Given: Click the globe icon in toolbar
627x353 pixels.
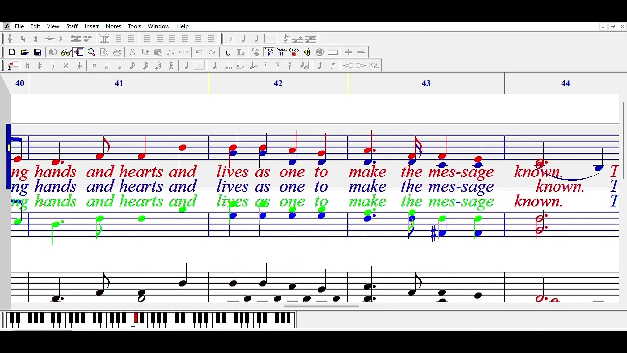Looking at the screenshot, I should click(320, 52).
